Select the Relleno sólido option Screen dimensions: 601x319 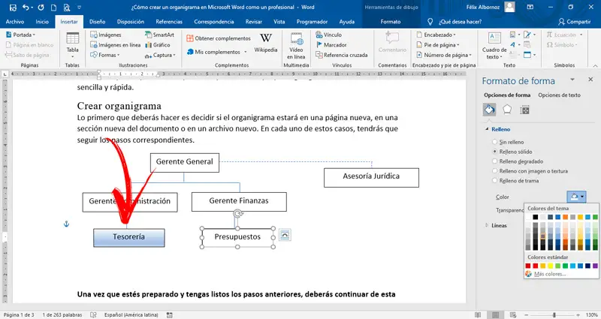click(512, 152)
